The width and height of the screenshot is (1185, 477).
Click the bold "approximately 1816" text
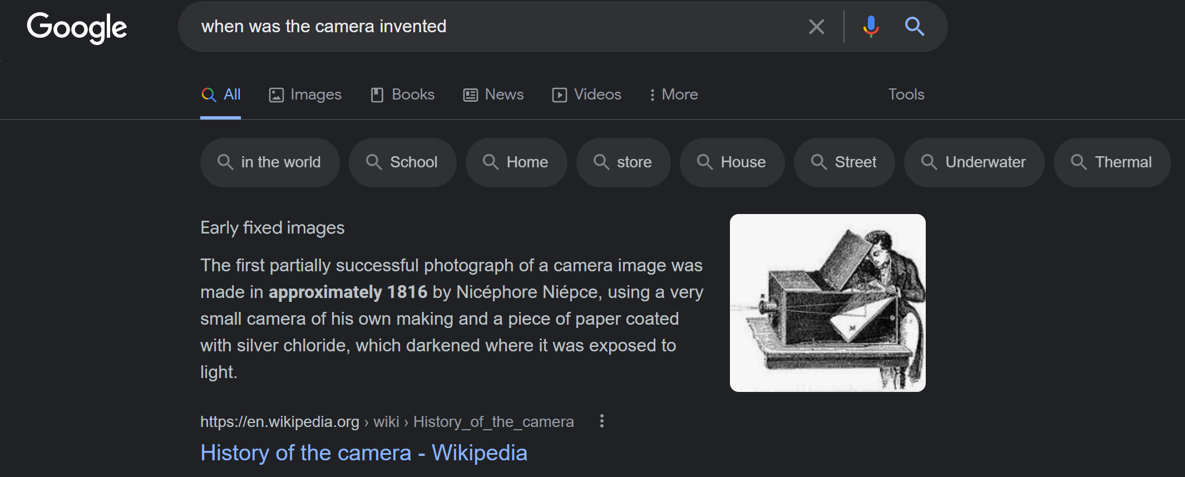pos(348,292)
